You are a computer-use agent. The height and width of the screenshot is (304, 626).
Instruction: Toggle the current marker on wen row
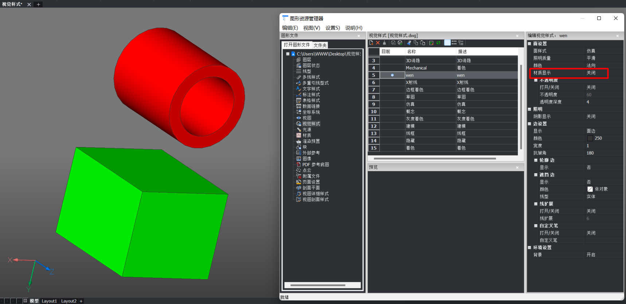tap(392, 75)
